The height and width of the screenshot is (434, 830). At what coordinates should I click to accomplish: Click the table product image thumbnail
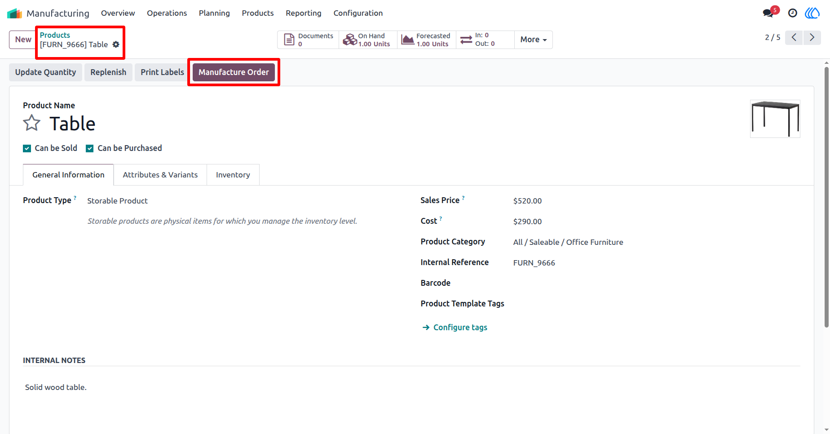(x=775, y=119)
